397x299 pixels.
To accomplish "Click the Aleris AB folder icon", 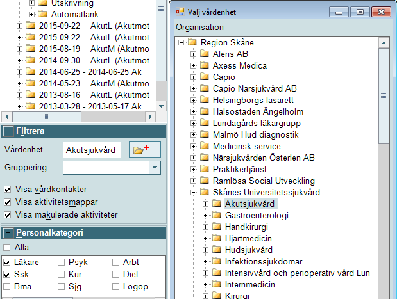I will (x=205, y=54).
